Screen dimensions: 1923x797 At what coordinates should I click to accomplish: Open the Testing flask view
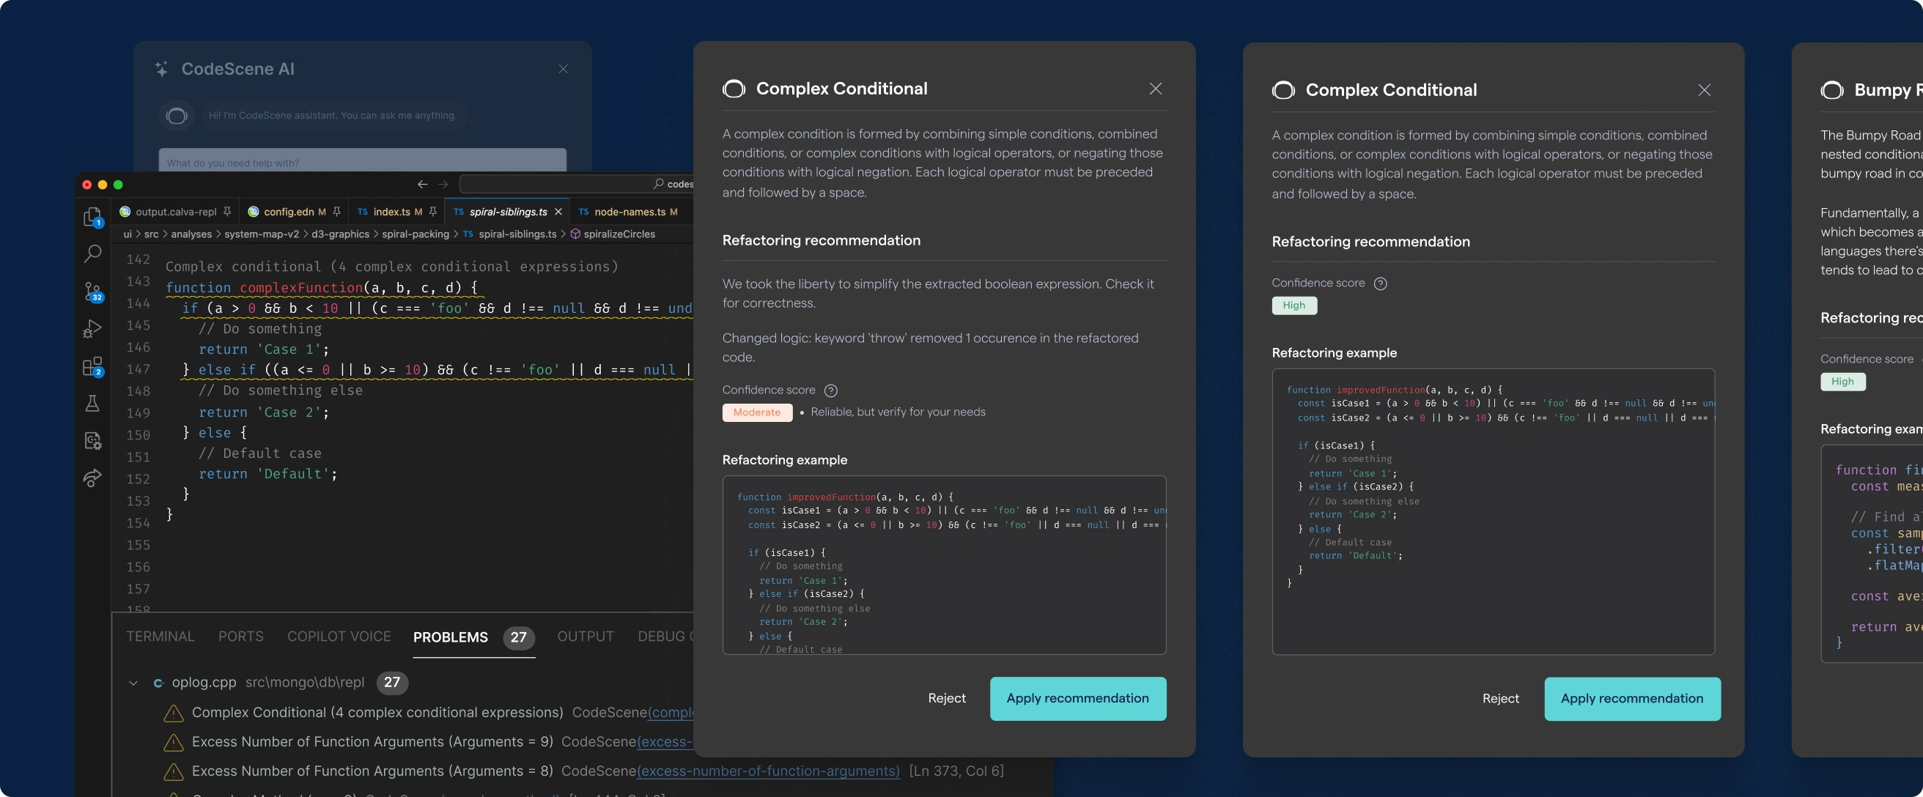coord(92,404)
